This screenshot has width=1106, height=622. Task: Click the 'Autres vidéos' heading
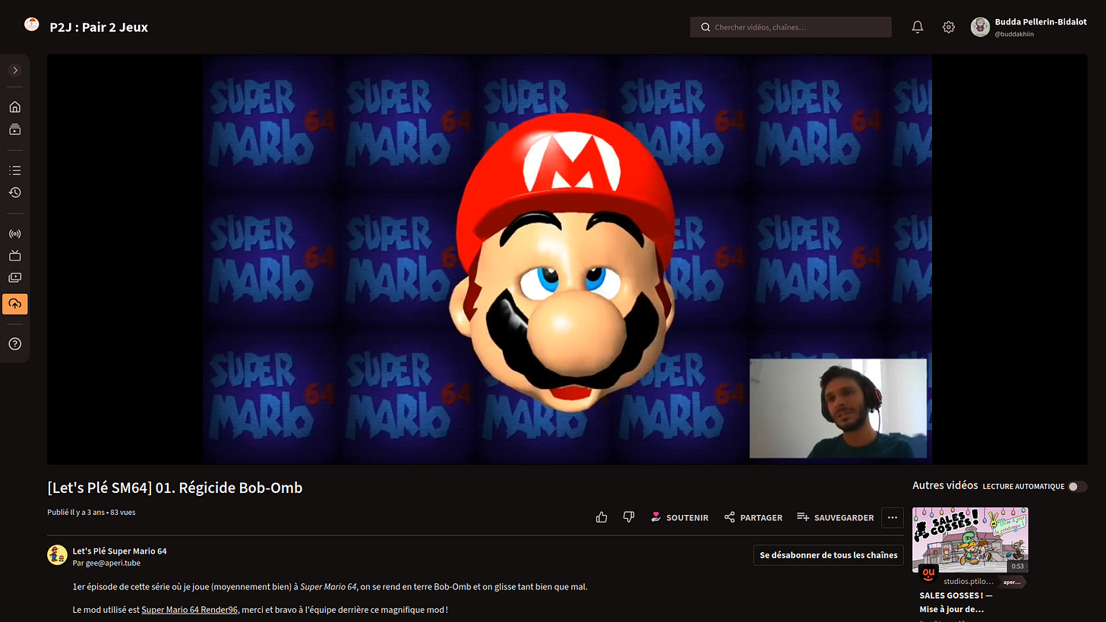[945, 485]
